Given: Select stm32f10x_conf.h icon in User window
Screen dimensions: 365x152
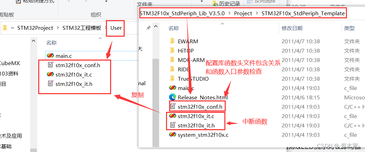Looking at the screenshot, I should pyautogui.click(x=50, y=65).
